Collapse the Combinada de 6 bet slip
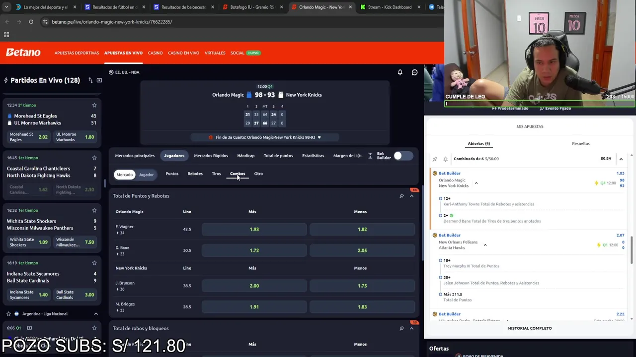636x357 pixels. pyautogui.click(x=621, y=159)
